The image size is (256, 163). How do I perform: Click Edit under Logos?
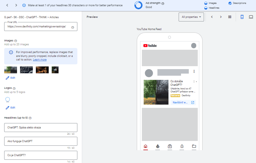[10, 108]
